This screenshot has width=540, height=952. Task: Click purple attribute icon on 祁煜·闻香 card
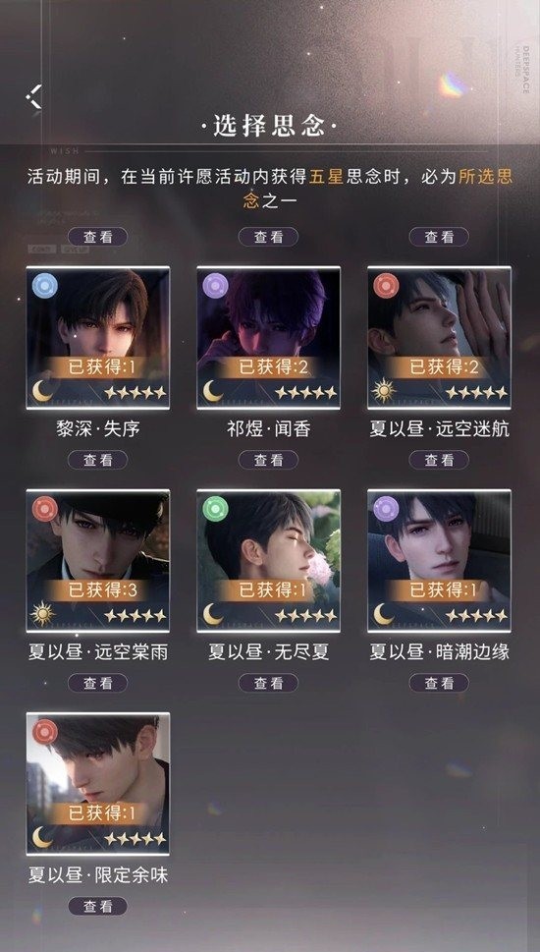click(x=215, y=285)
